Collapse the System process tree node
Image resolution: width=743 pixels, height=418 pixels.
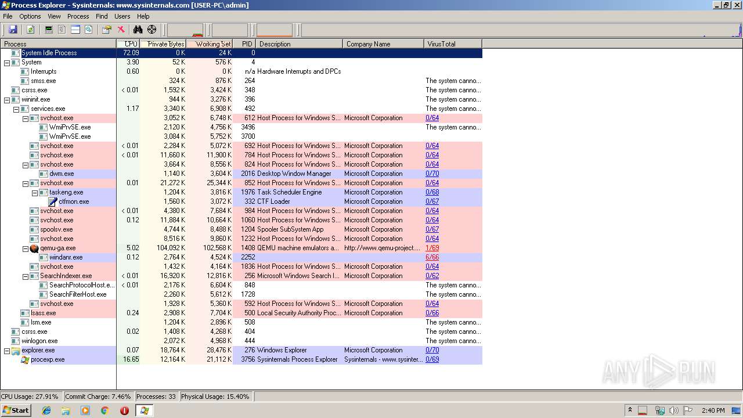(7, 62)
